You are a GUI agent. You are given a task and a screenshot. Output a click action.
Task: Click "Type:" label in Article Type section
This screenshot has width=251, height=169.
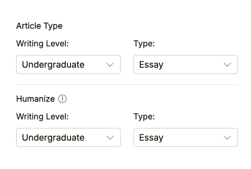[x=144, y=44]
